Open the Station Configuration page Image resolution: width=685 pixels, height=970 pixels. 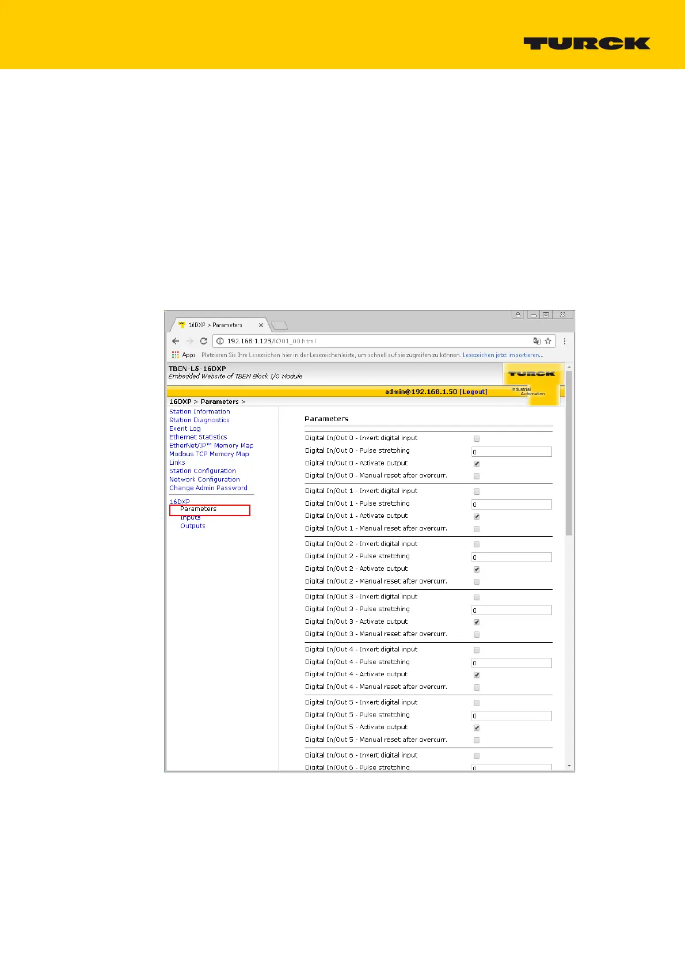pos(203,471)
